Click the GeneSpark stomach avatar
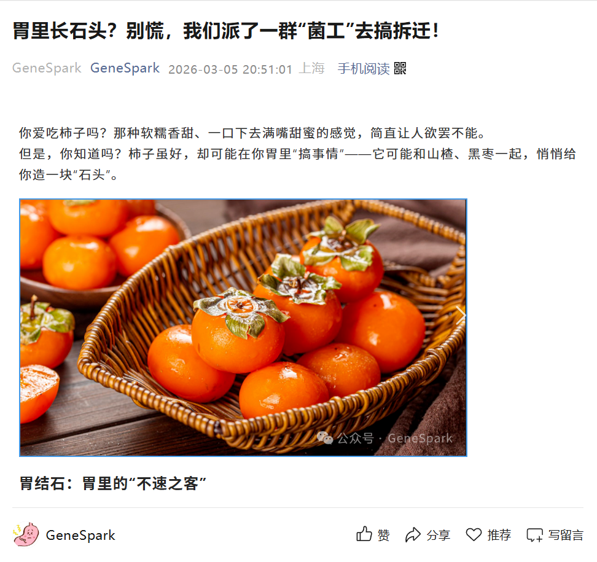597x562 pixels. coord(26,534)
